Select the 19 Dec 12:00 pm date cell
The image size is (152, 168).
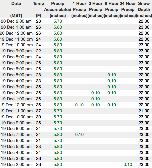(16, 105)
